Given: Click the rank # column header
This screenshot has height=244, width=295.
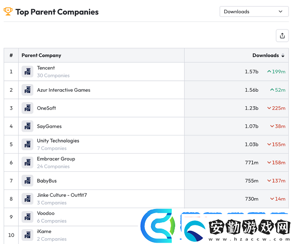Looking at the screenshot, I should click(x=11, y=55).
